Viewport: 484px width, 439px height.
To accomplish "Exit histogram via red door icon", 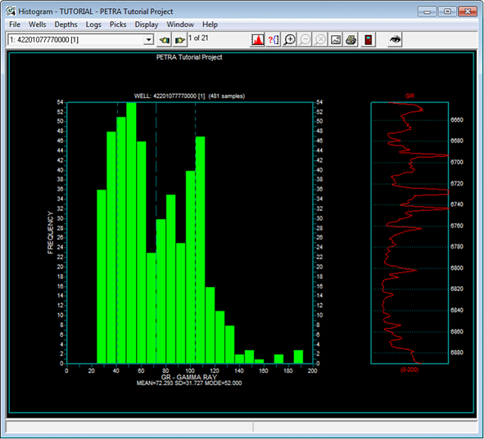I will point(369,40).
